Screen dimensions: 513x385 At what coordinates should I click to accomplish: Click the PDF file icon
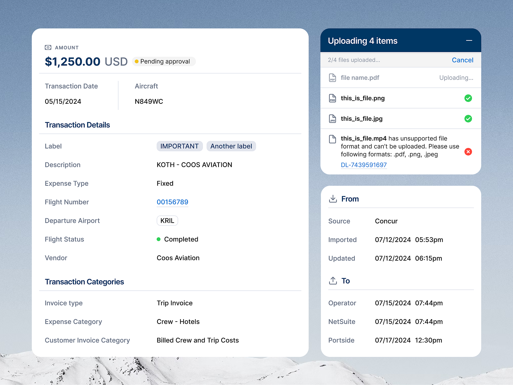tap(332, 78)
